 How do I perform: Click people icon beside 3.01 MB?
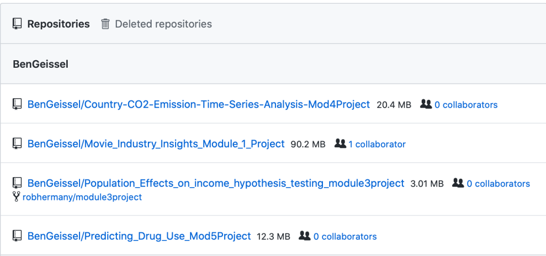(458, 183)
